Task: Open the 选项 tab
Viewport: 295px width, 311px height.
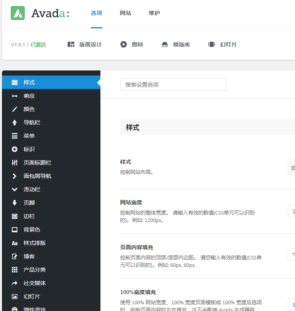Action: pos(96,13)
